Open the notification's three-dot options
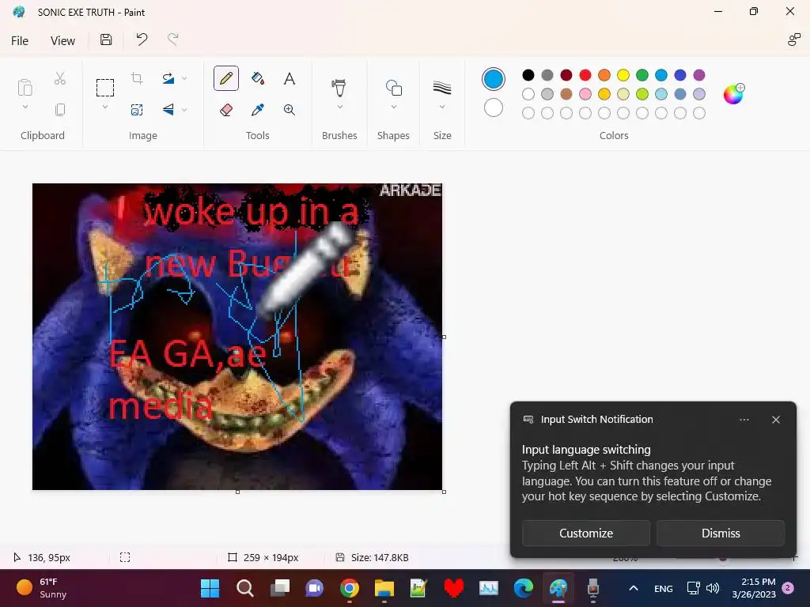Screen dimensions: 810x607 point(744,420)
